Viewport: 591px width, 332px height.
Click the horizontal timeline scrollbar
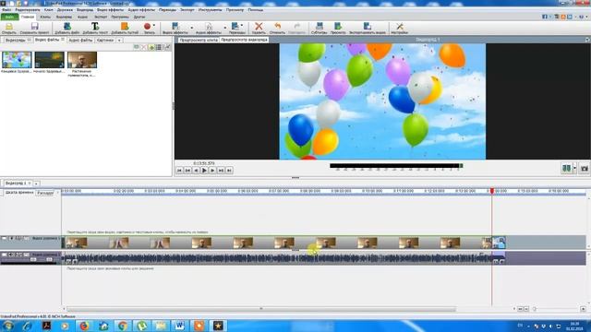pos(261,309)
